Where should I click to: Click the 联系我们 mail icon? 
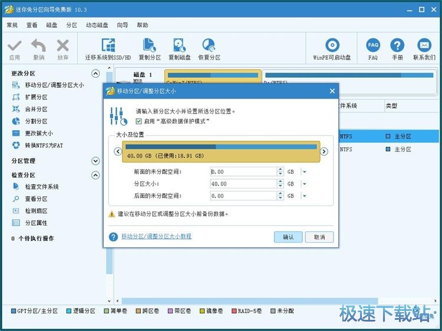coord(424,46)
